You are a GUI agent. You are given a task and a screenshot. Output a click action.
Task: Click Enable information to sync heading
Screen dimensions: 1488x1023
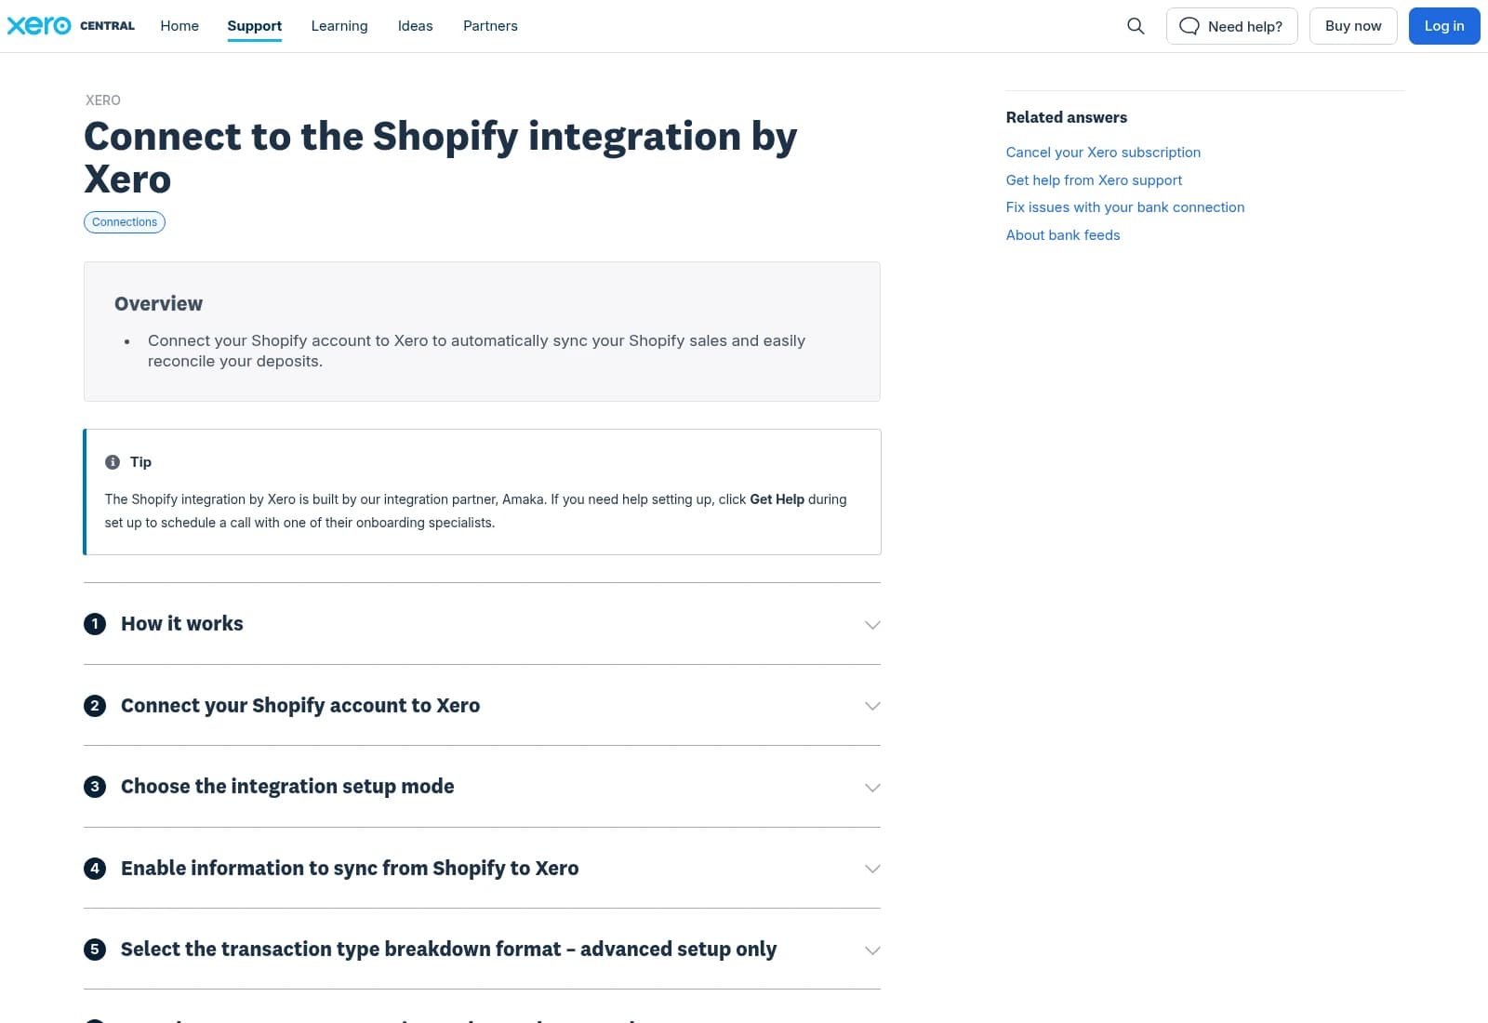tap(350, 869)
